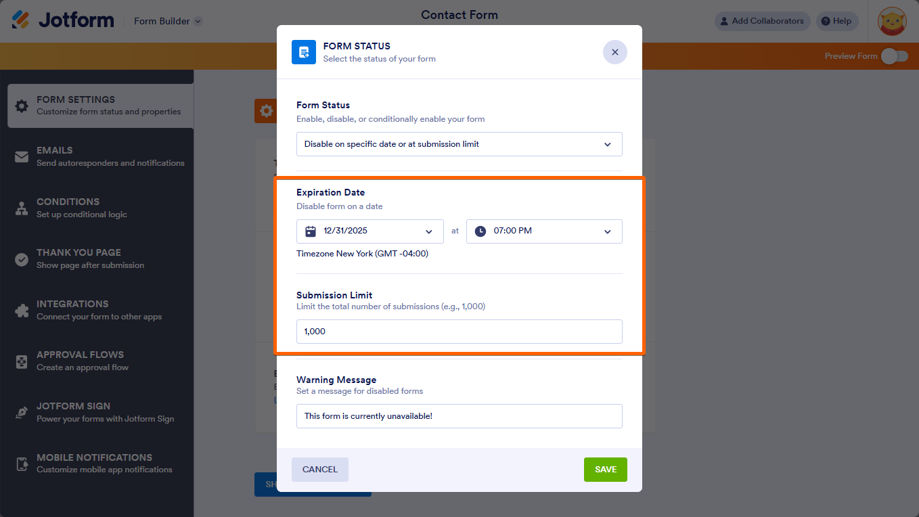
Task: Toggle the Preview Form switch
Action: point(894,56)
